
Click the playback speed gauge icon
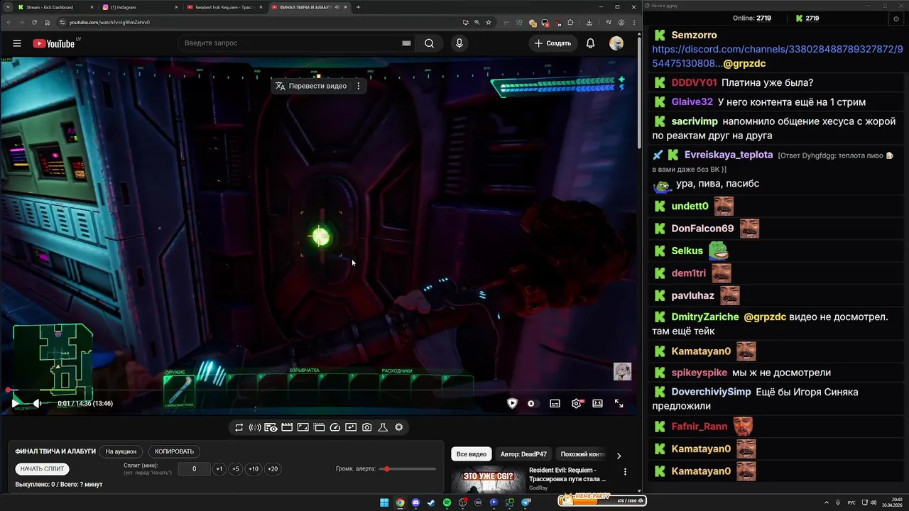pos(335,427)
